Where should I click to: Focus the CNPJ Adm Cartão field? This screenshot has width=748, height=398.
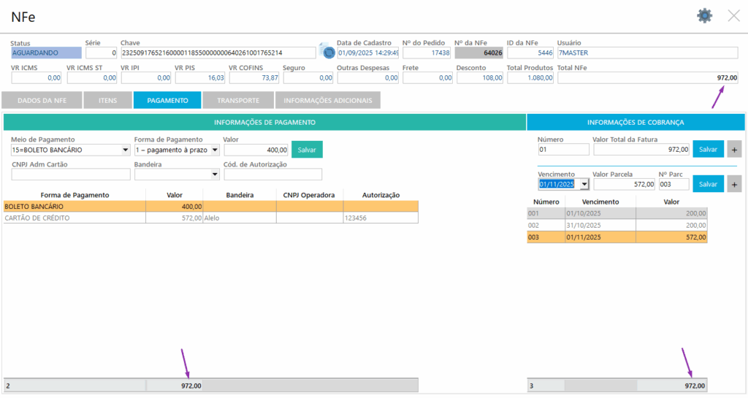click(x=70, y=175)
